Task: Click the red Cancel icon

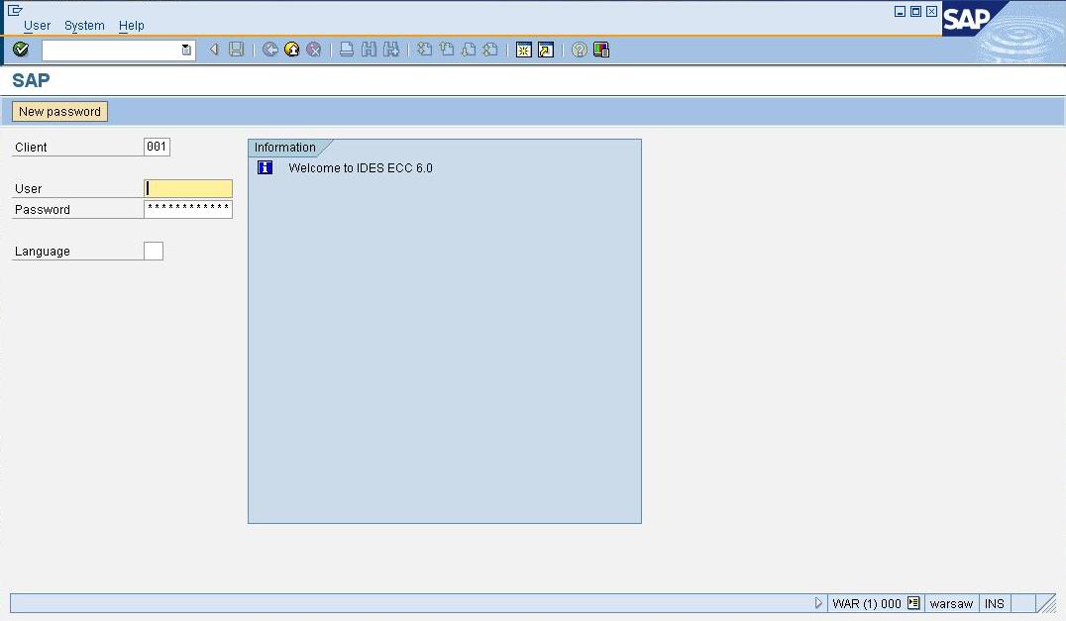Action: [314, 50]
